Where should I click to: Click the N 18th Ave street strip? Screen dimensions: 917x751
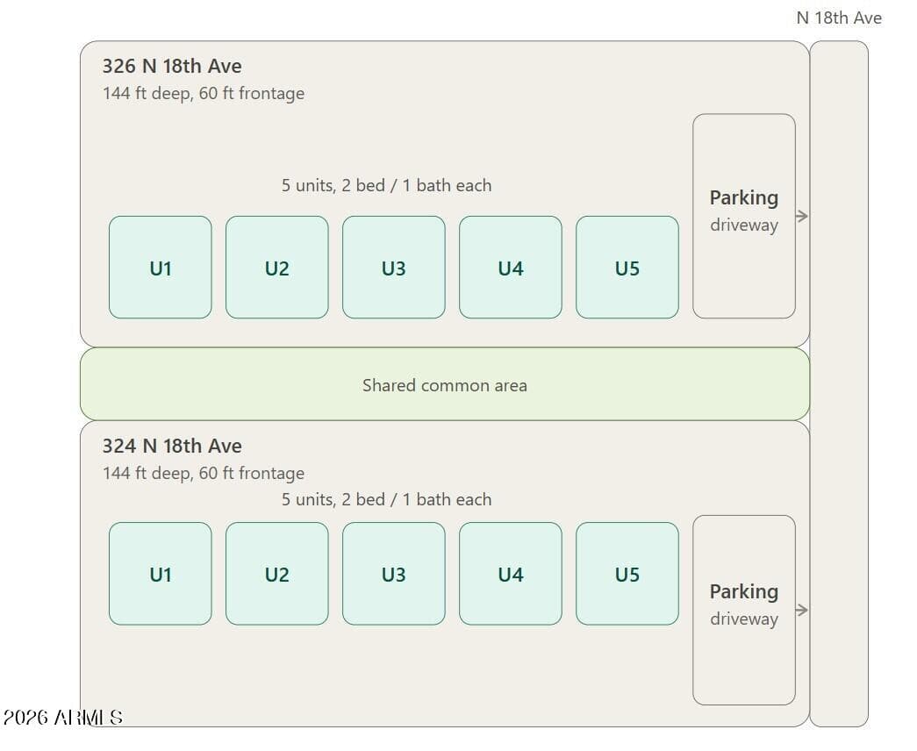click(x=839, y=383)
